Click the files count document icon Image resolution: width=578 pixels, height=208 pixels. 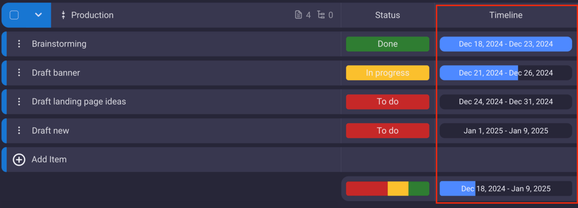(299, 15)
